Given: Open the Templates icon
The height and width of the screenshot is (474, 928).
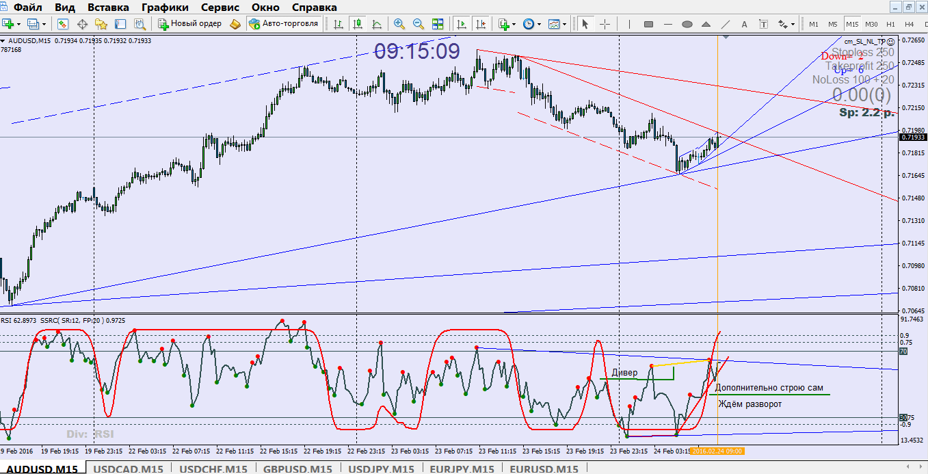Looking at the screenshot, I should (x=553, y=24).
